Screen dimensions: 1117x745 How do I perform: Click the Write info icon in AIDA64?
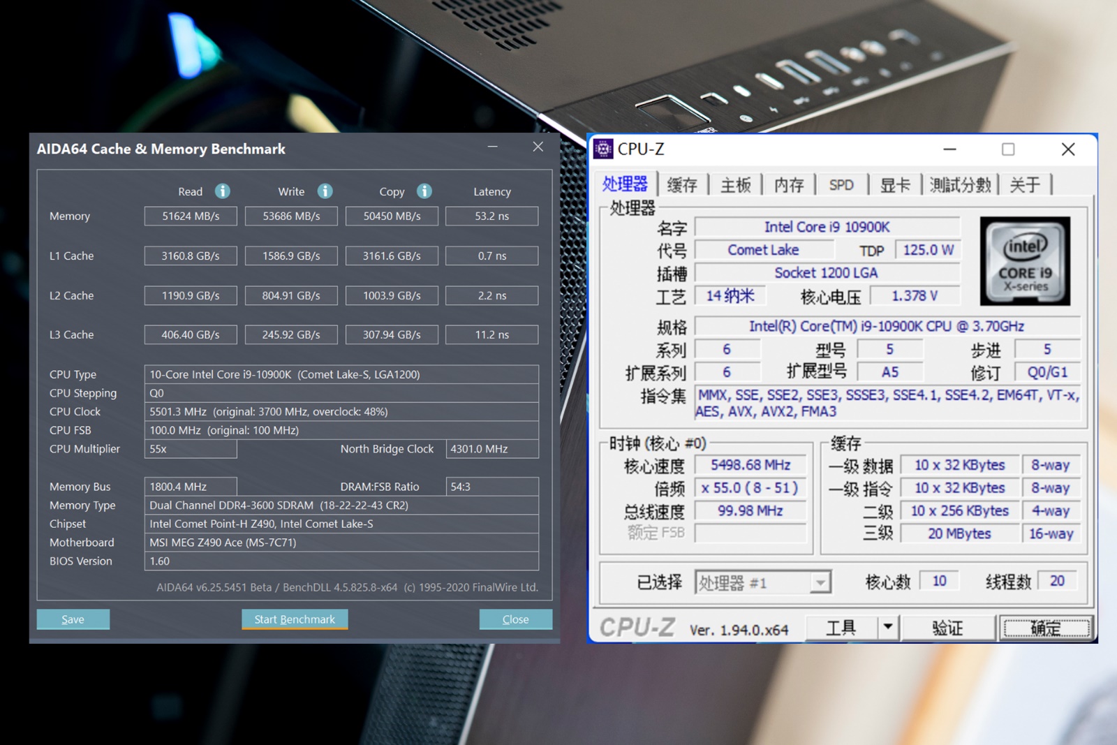[325, 191]
